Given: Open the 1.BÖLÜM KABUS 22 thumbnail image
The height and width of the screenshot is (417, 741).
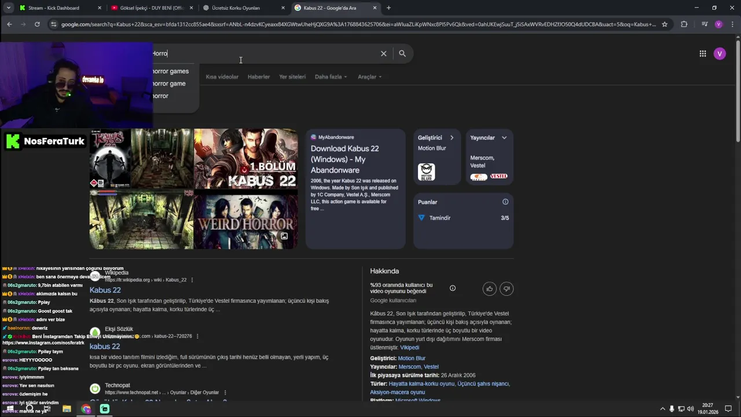Looking at the screenshot, I should pyautogui.click(x=245, y=159).
